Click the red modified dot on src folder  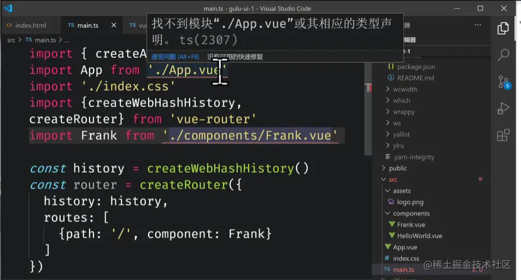click(x=480, y=179)
